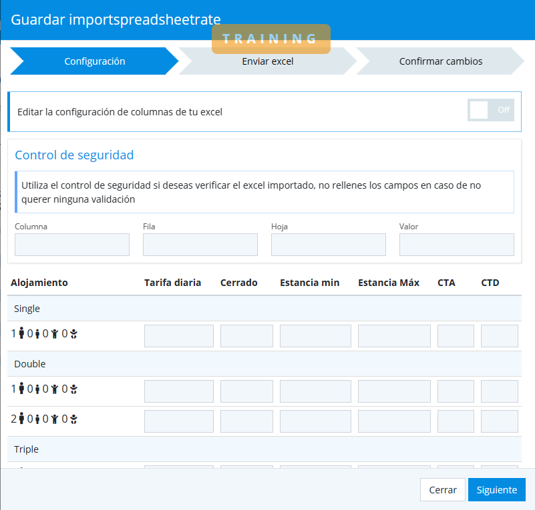This screenshot has height=510, width=535.
Task: Open the Confirmar cambios step
Action: point(440,61)
